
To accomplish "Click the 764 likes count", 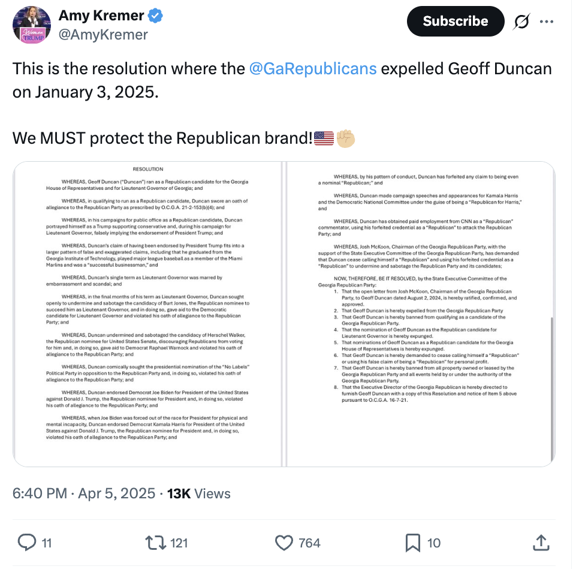I will 309,543.
